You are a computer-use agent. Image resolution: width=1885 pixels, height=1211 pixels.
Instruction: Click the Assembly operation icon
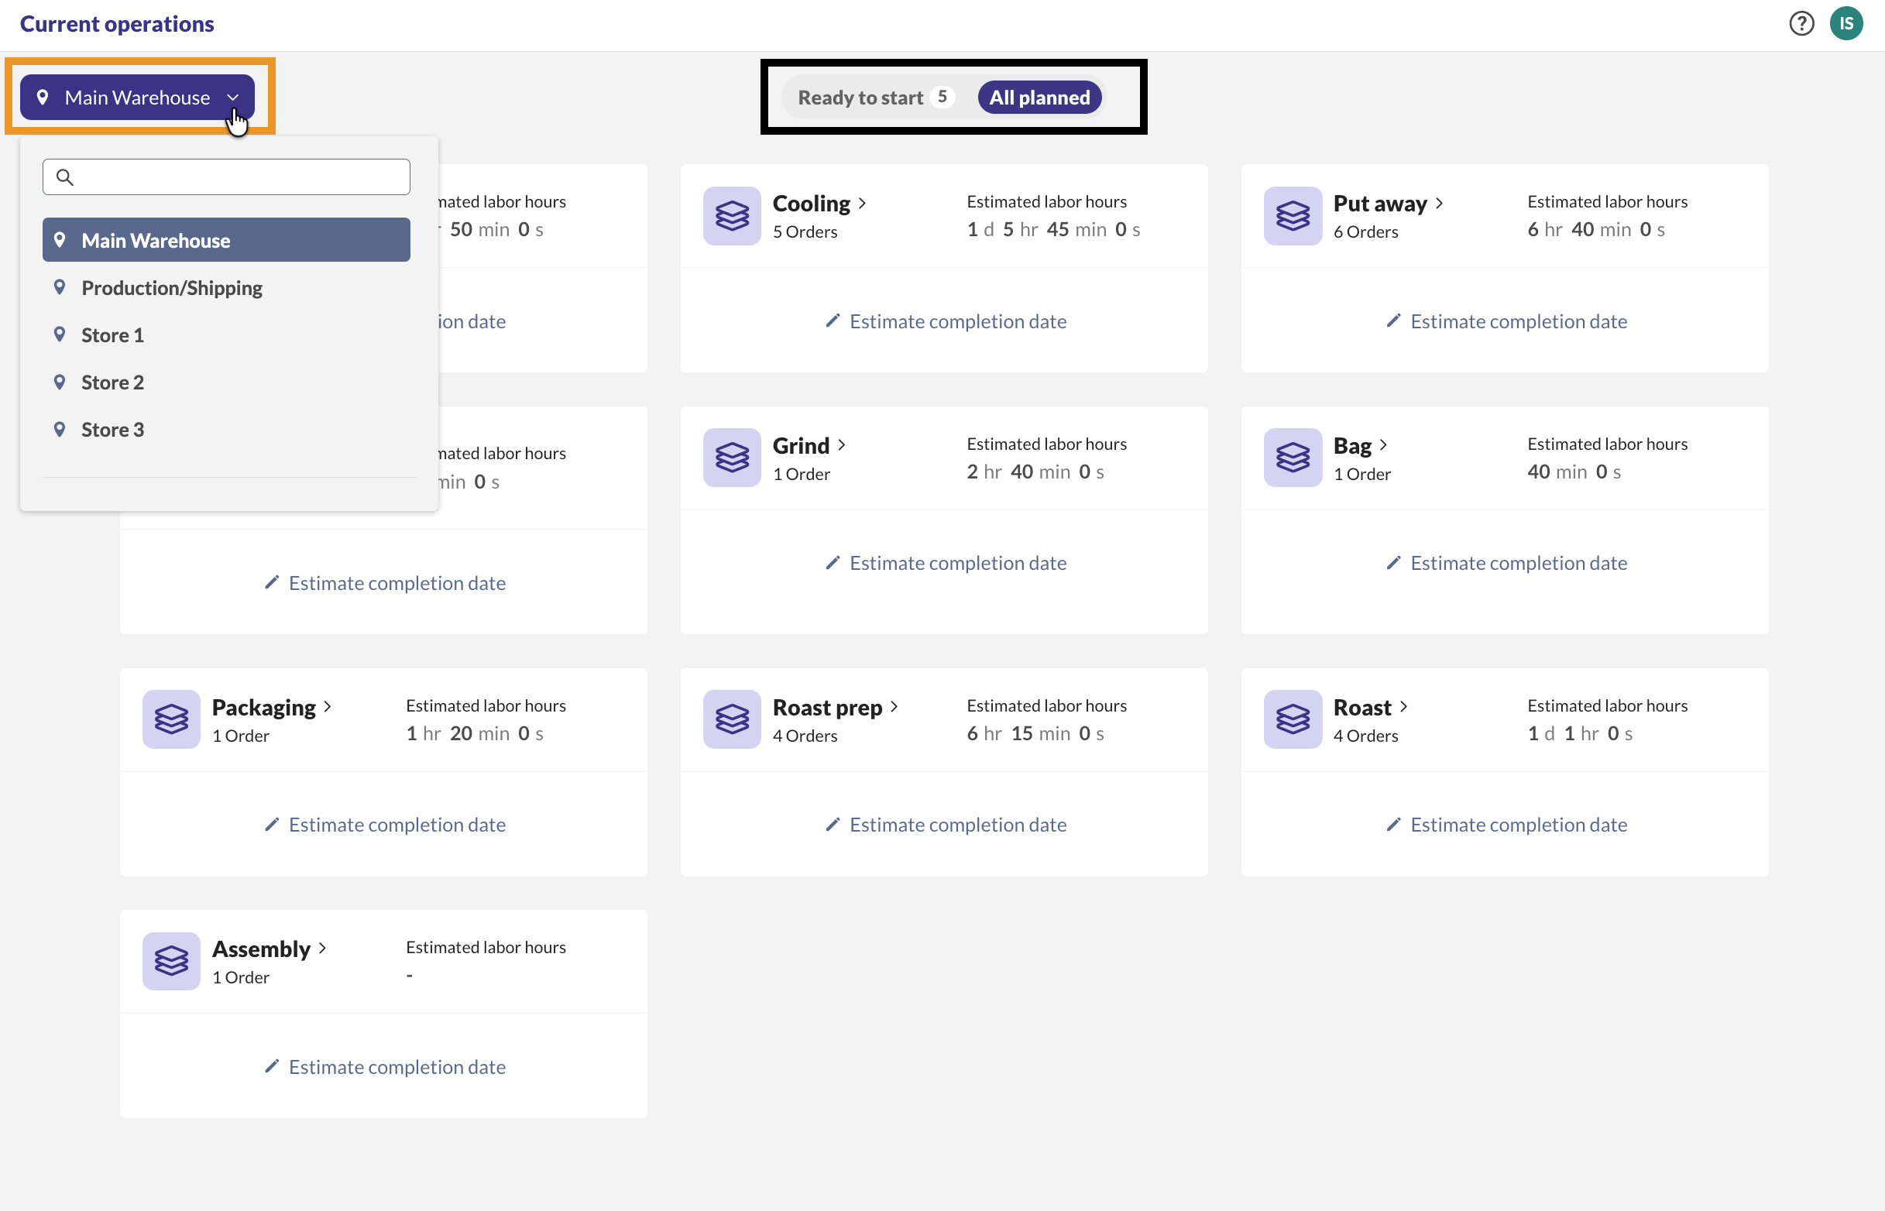pos(170,961)
